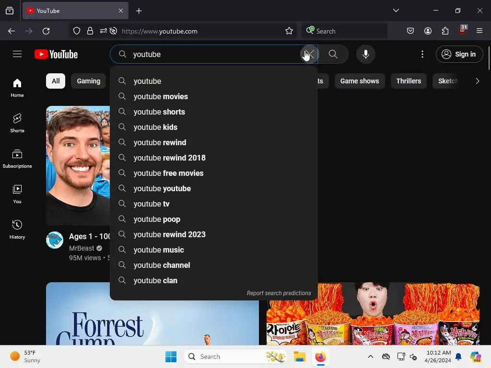Click the Sign in button
This screenshot has height=368, width=491.
tap(459, 54)
